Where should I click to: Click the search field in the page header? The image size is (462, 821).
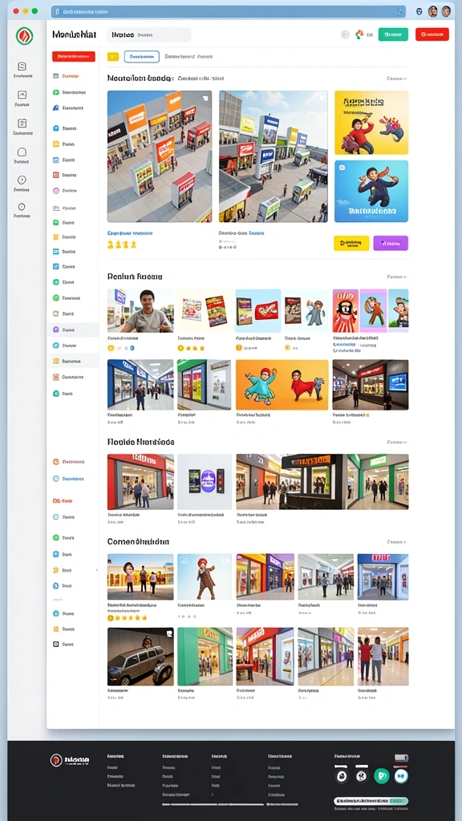pyautogui.click(x=148, y=34)
